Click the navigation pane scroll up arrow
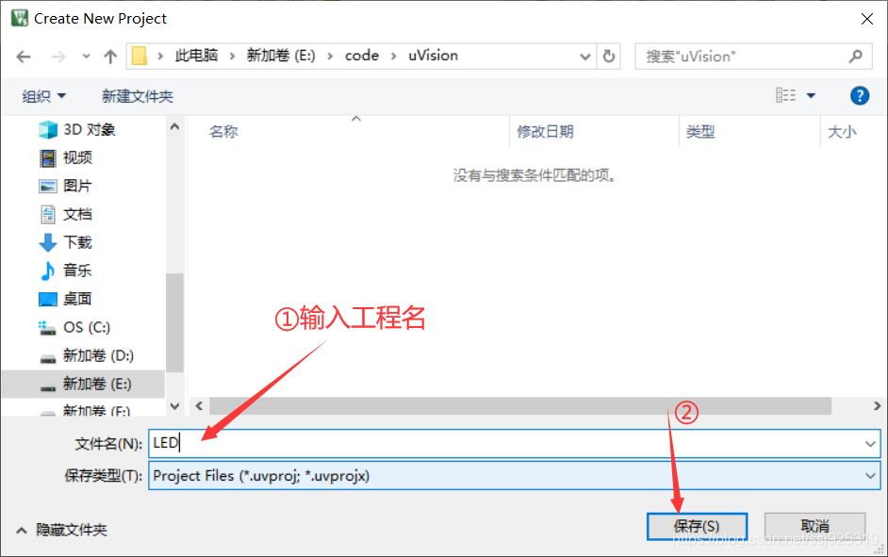 (175, 127)
